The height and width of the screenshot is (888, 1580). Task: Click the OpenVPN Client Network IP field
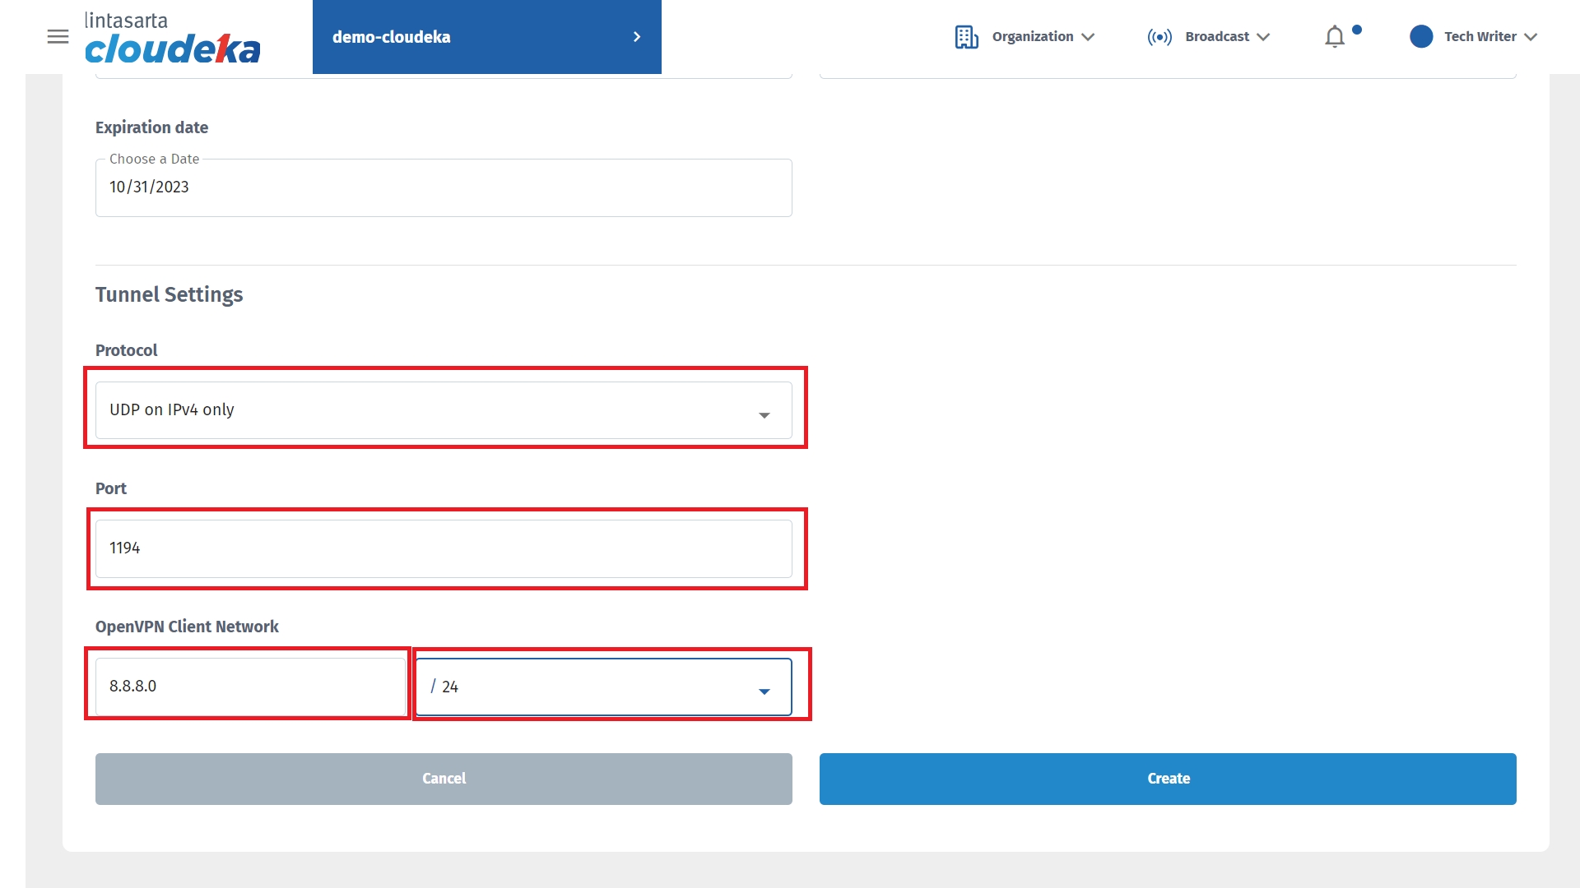pos(249,687)
